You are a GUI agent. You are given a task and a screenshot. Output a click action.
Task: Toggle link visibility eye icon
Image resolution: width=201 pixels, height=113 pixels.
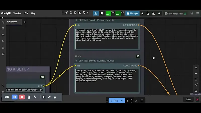coord(196,91)
